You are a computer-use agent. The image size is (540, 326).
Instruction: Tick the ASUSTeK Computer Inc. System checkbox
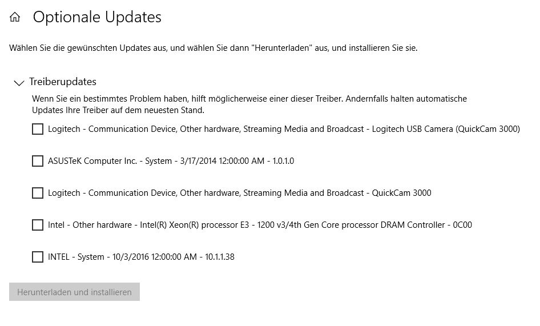coord(38,161)
